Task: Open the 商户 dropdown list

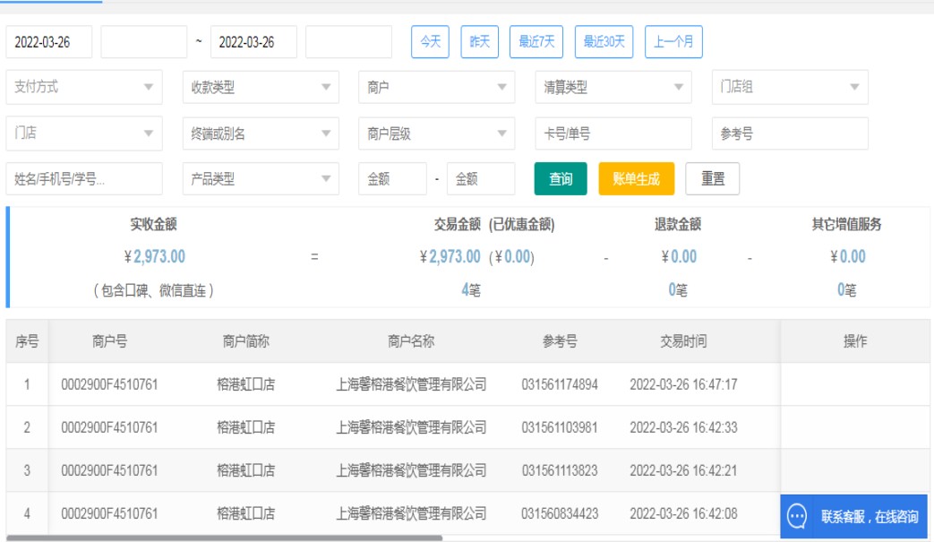Action: pyautogui.click(x=436, y=88)
